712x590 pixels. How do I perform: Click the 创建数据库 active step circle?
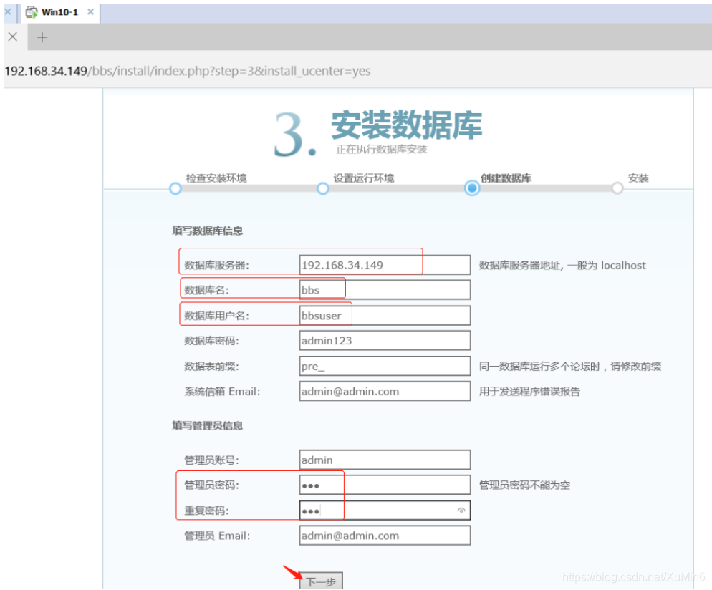point(472,188)
